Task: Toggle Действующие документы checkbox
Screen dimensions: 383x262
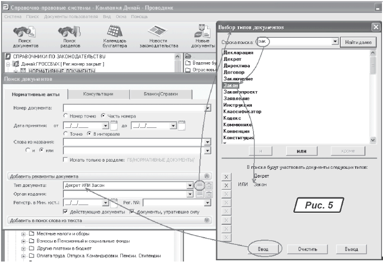Action: (x=65, y=212)
